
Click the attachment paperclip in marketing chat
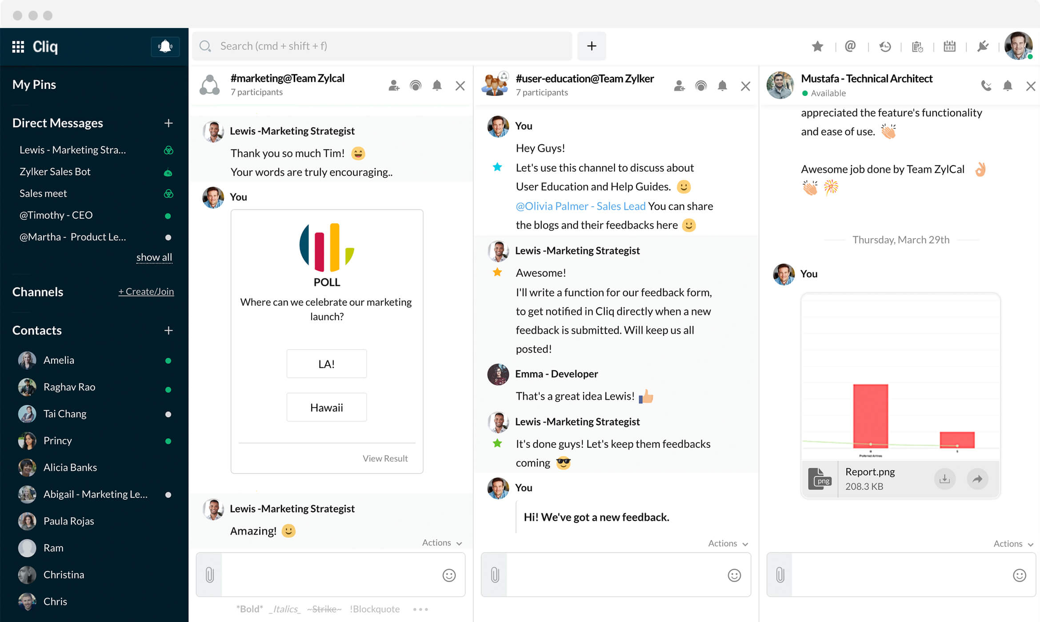pyautogui.click(x=210, y=575)
